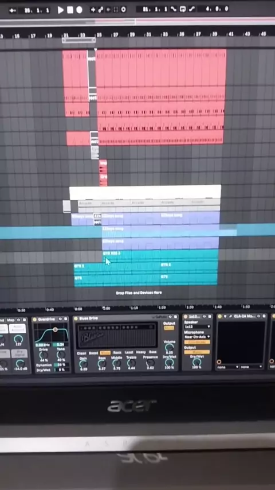Open the Microphone Near On-Axis dropdown
The width and height of the screenshot is (275, 490).
pos(197,337)
